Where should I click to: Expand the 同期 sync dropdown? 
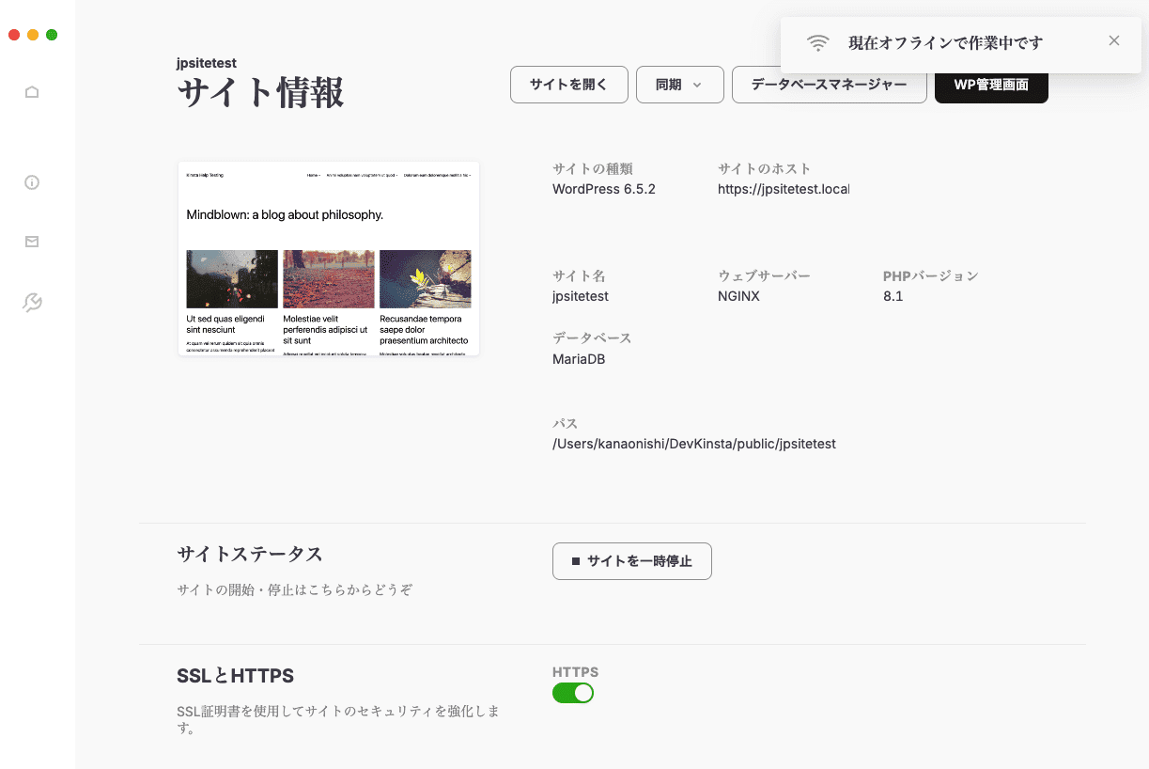679,85
